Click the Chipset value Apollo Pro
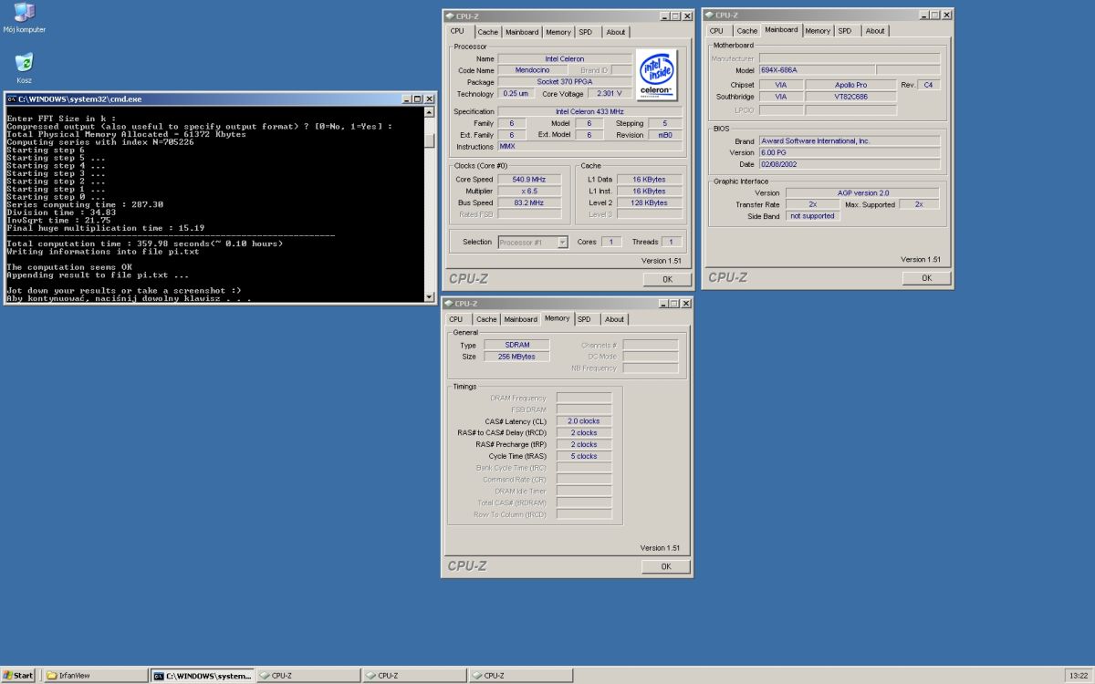1095x684 pixels. click(851, 85)
